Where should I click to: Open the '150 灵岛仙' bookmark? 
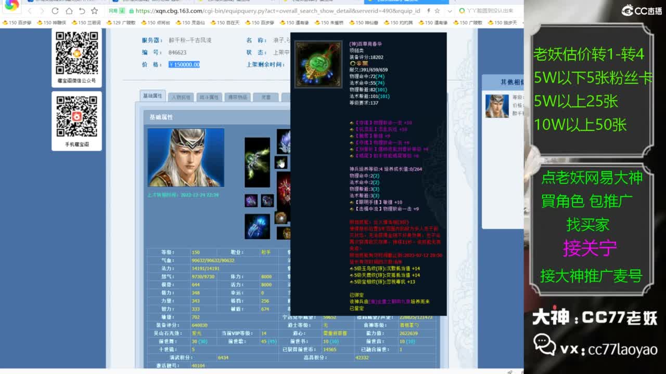click(190, 23)
